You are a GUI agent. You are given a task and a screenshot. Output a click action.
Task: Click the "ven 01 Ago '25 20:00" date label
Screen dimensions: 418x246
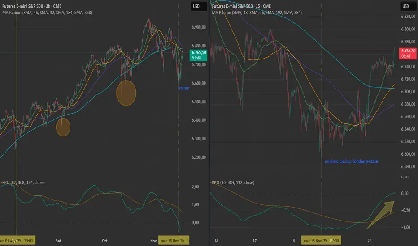pyautogui.click(x=13, y=240)
